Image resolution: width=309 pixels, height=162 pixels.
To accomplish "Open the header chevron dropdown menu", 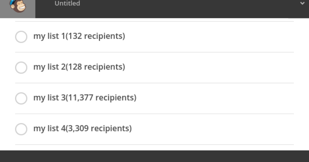I will (x=302, y=3).
